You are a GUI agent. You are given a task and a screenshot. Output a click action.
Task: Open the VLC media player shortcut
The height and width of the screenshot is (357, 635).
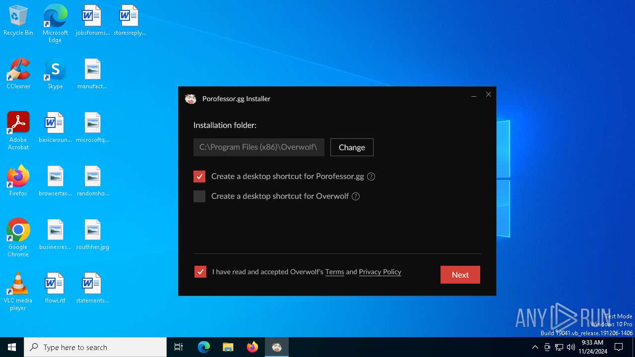tap(18, 292)
